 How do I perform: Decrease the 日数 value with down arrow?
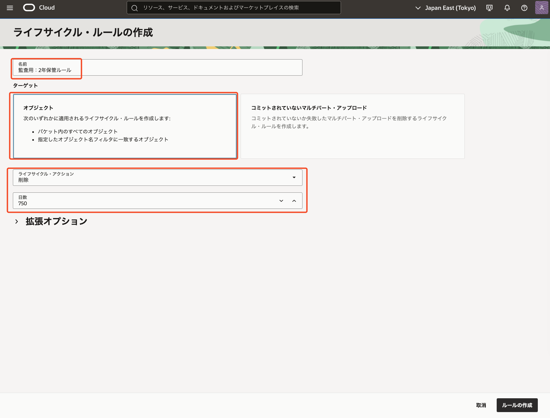(x=281, y=201)
